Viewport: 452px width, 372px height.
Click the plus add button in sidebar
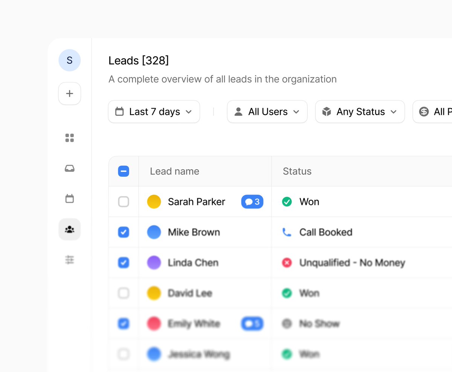click(70, 93)
